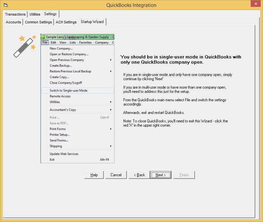Click the Cancel button
Image resolution: width=263 pixels, height=222 pixels.
click(x=116, y=175)
